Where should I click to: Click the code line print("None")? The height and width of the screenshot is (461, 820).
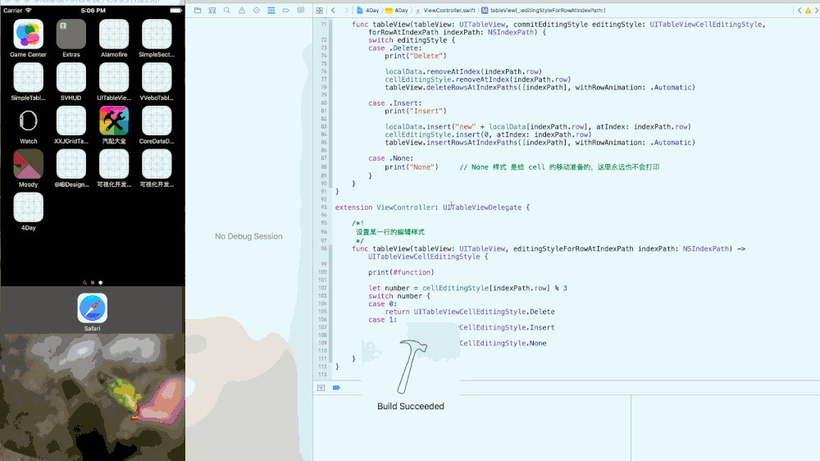(x=412, y=167)
